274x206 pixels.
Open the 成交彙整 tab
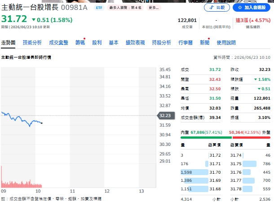(x=58, y=43)
